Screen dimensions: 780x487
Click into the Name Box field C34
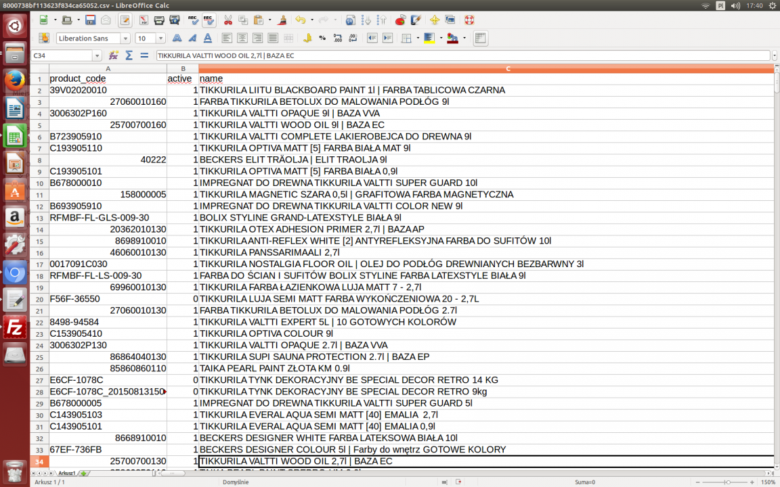pyautogui.click(x=62, y=55)
